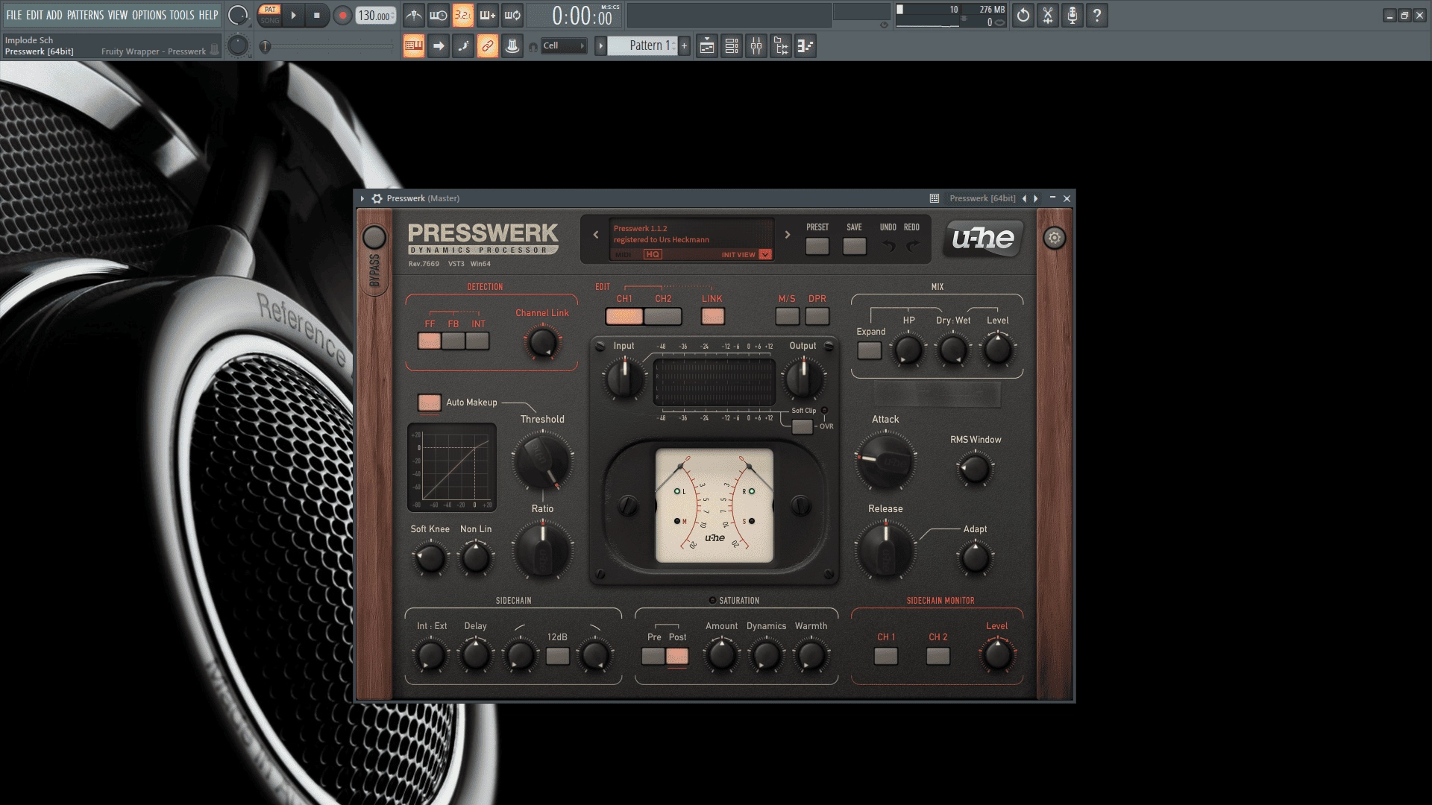This screenshot has width=1432, height=805.
Task: Open the audio editor scissors icon
Action: (1048, 15)
